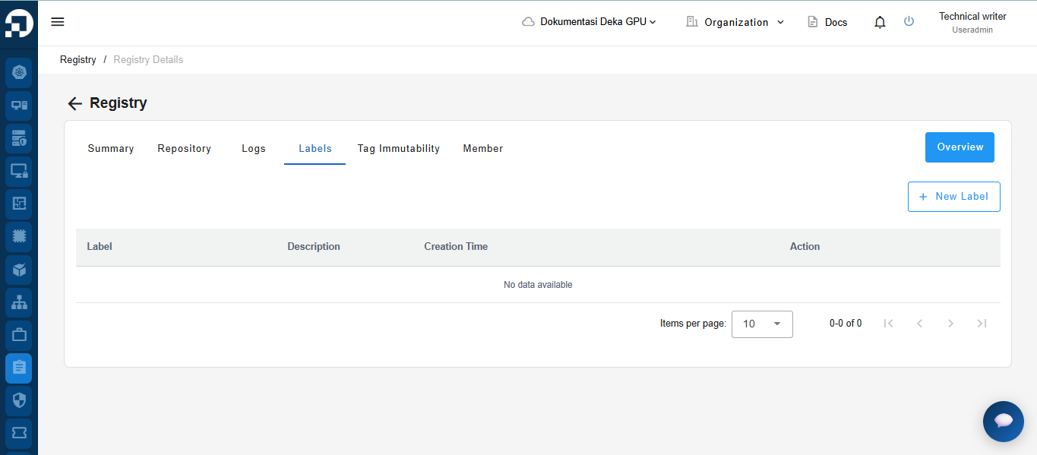Expand the Dokumentasi Deka GPU project dropdown
Image resolution: width=1037 pixels, height=455 pixels.
590,22
